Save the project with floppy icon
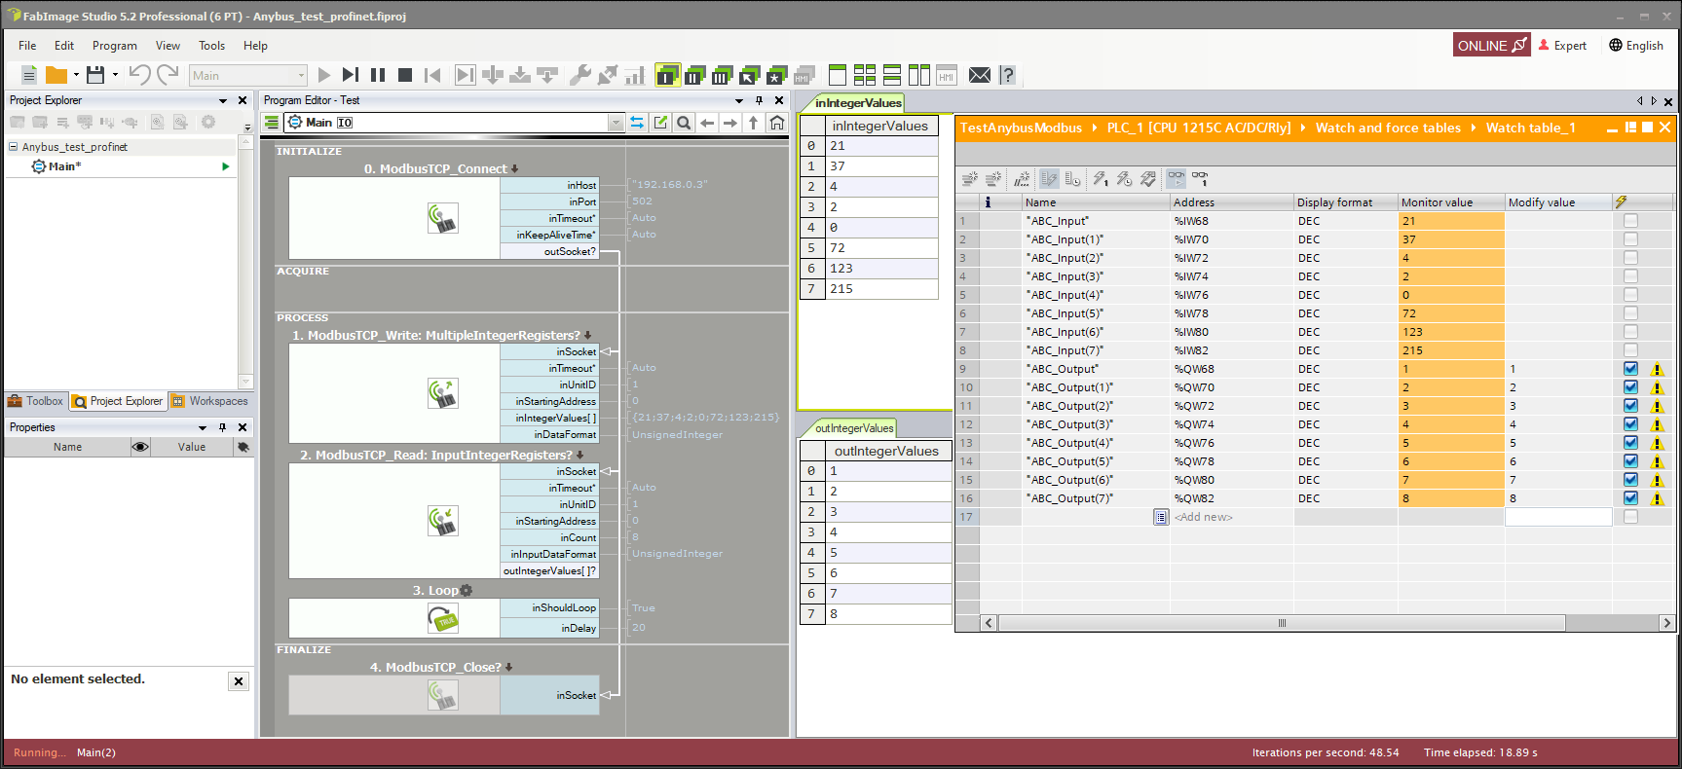The height and width of the screenshot is (769, 1682). pyautogui.click(x=95, y=75)
